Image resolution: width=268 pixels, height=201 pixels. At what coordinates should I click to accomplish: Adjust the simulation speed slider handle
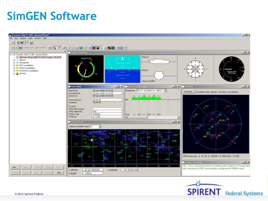coord(36,48)
